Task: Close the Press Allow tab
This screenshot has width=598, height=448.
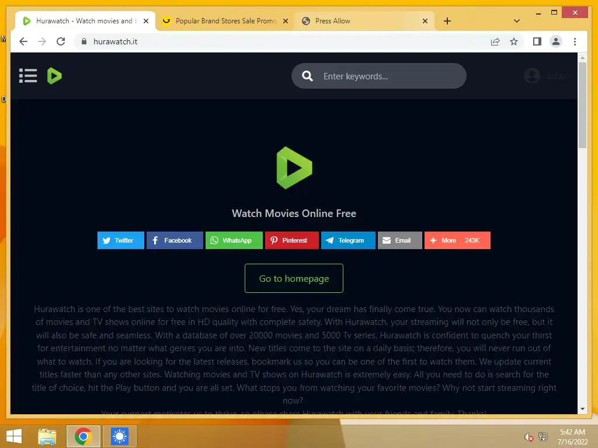Action: point(425,21)
